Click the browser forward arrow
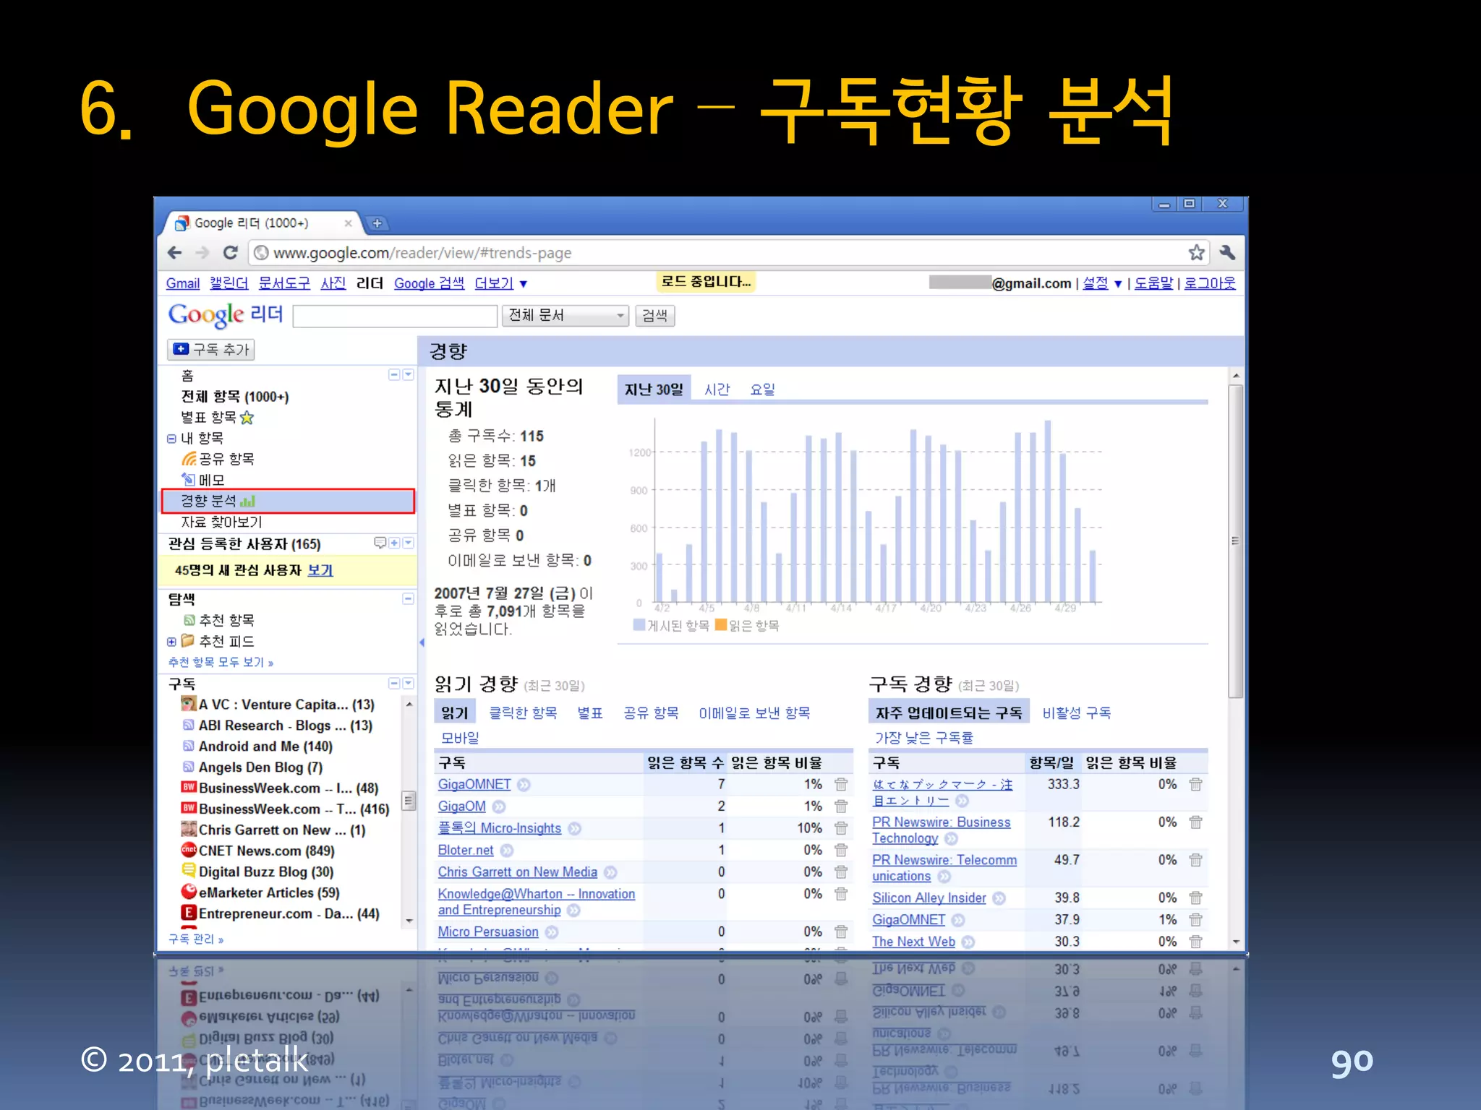The image size is (1481, 1110). [x=202, y=253]
